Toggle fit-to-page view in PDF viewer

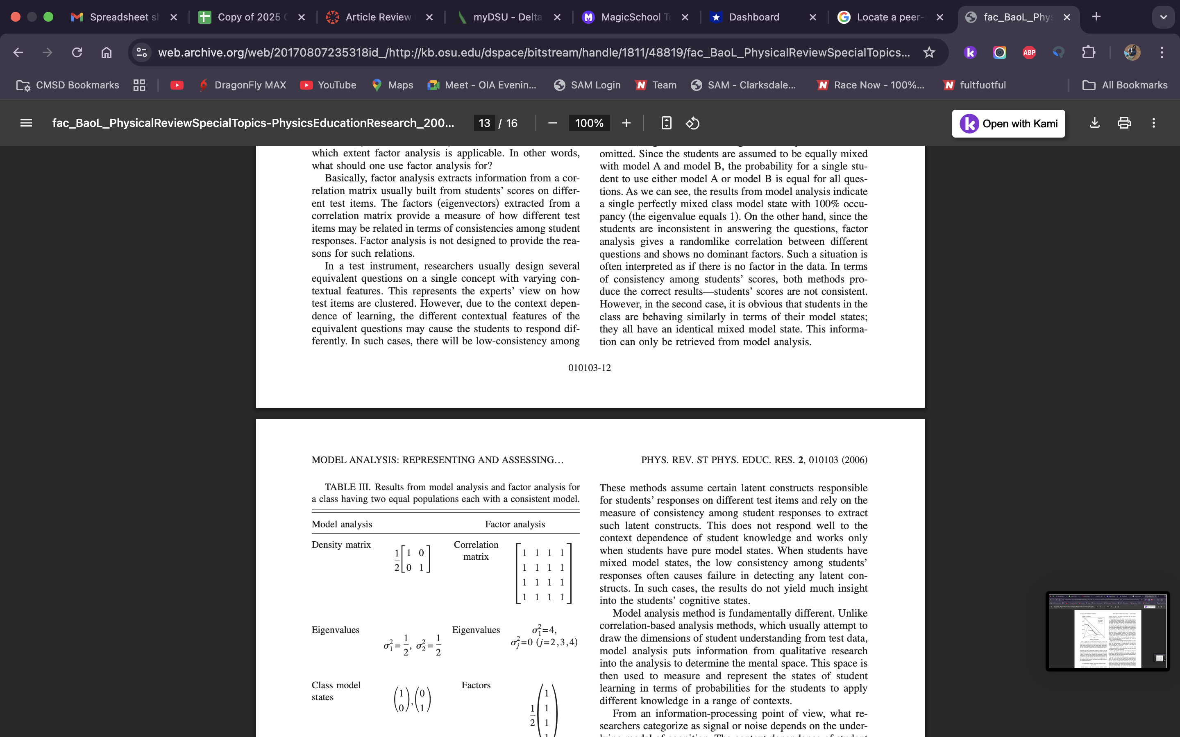point(666,123)
